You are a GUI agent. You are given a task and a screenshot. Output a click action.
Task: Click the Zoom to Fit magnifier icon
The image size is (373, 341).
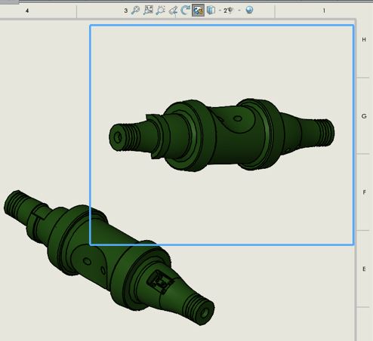(x=135, y=11)
